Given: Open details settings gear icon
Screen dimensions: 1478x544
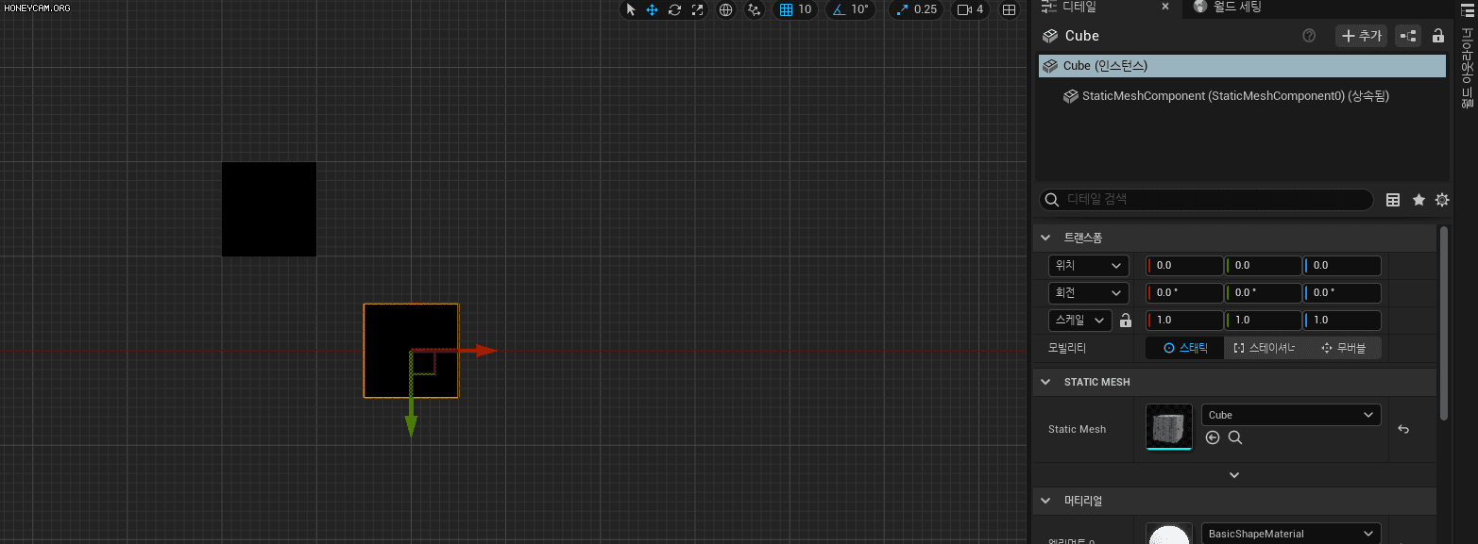Looking at the screenshot, I should (1441, 200).
